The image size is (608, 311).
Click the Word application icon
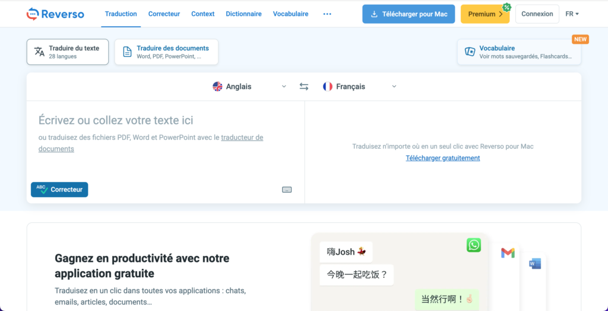point(535,264)
